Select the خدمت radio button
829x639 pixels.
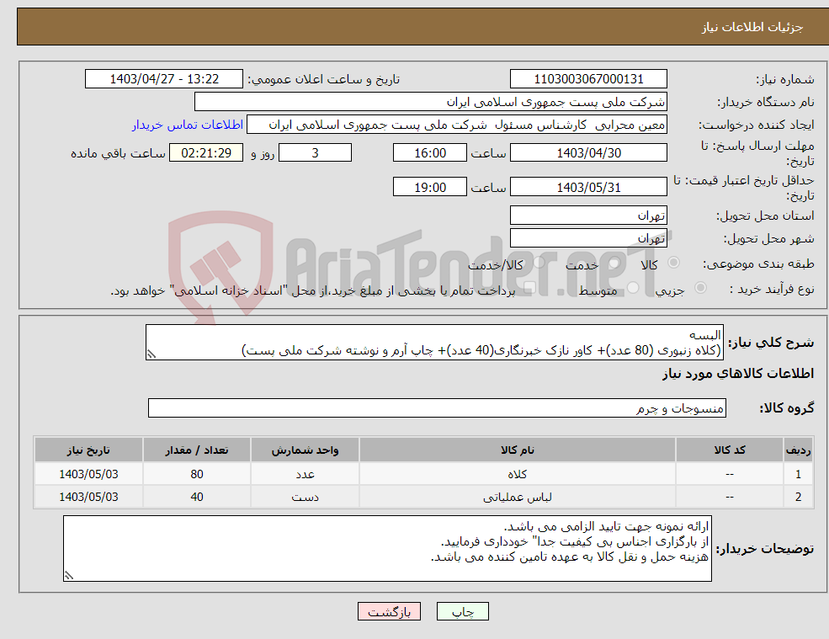614,263
